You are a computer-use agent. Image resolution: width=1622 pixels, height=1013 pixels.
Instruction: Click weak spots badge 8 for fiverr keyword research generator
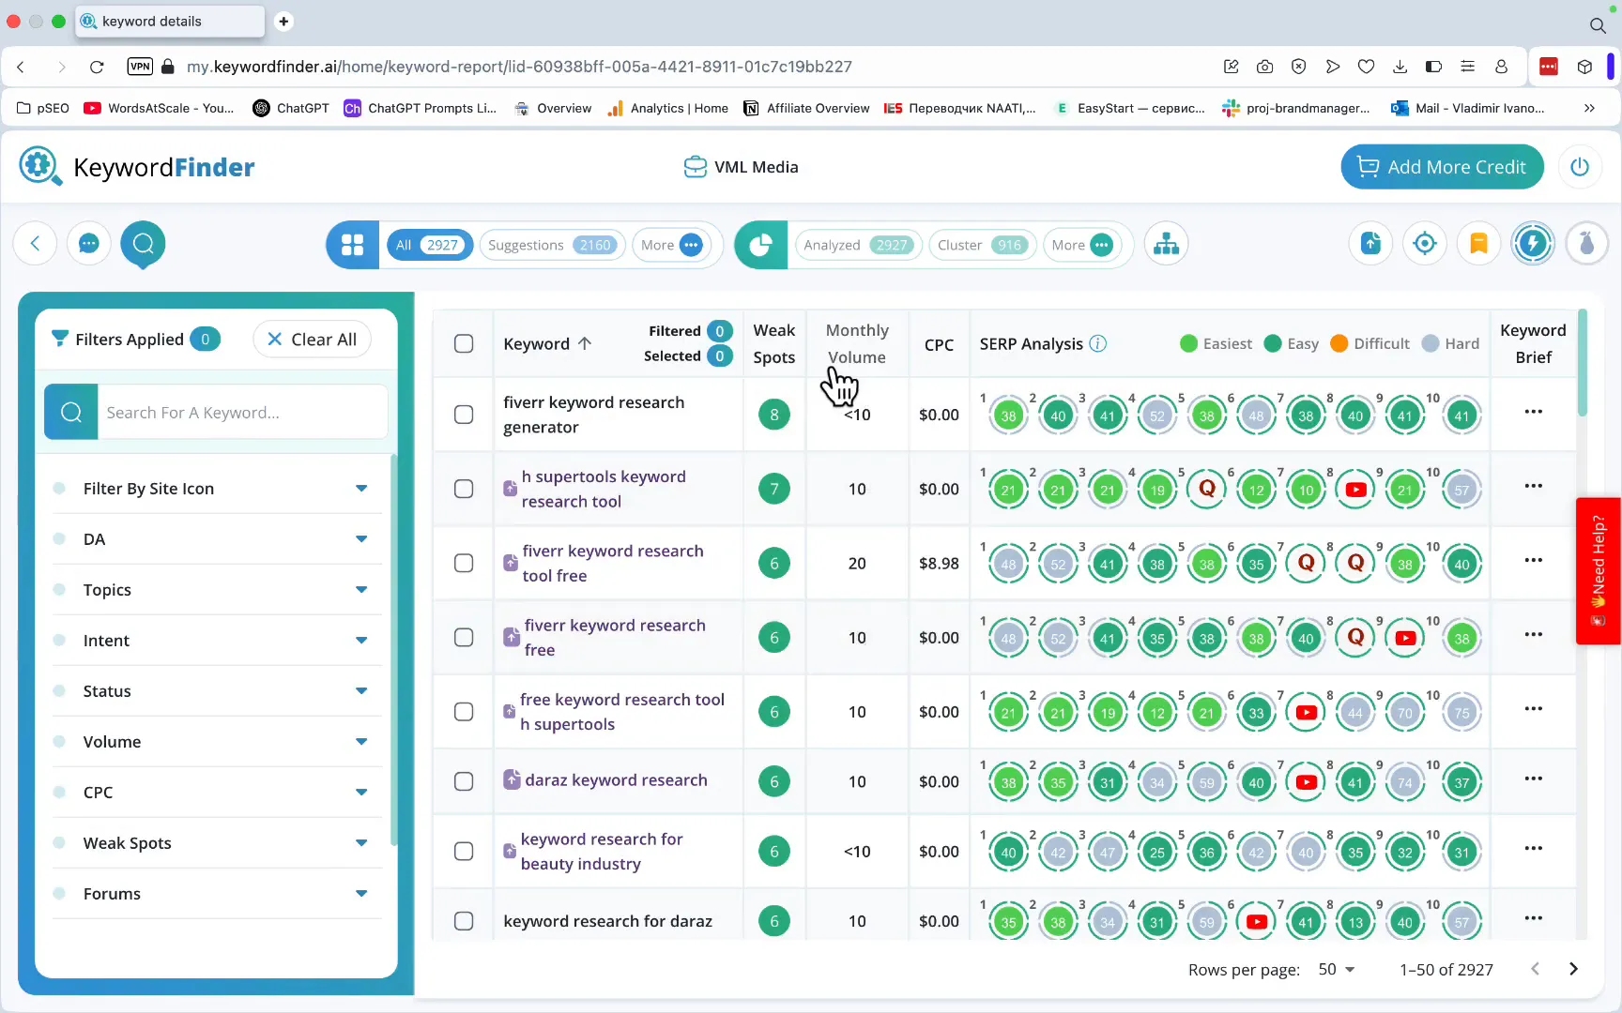pyautogui.click(x=774, y=415)
